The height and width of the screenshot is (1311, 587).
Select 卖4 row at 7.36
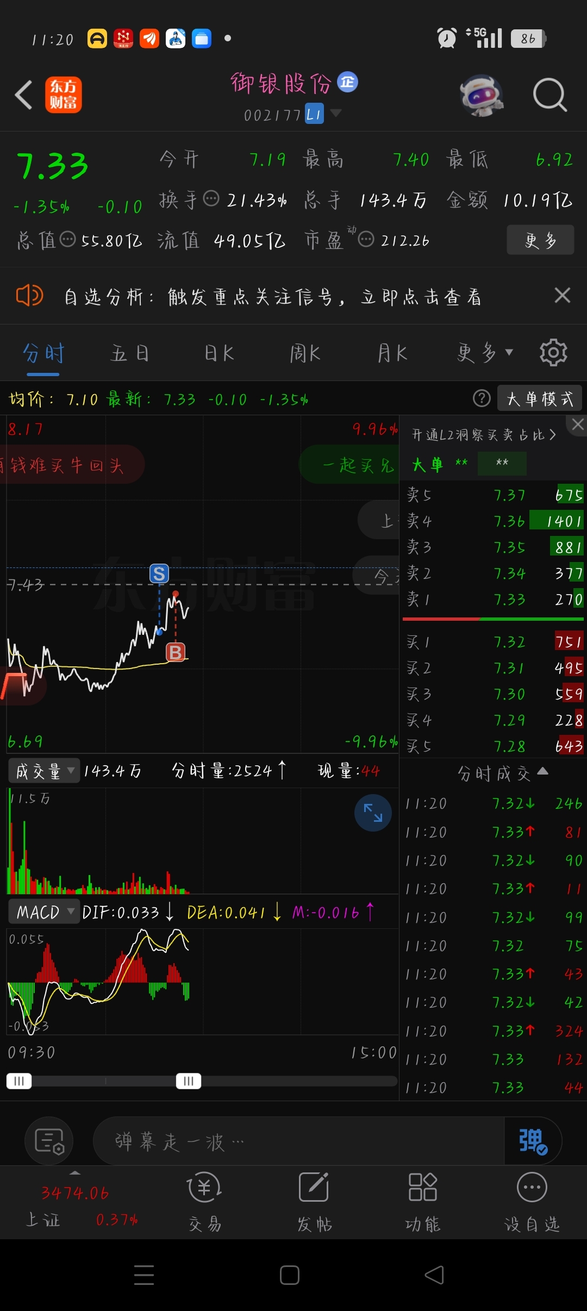[x=495, y=521]
